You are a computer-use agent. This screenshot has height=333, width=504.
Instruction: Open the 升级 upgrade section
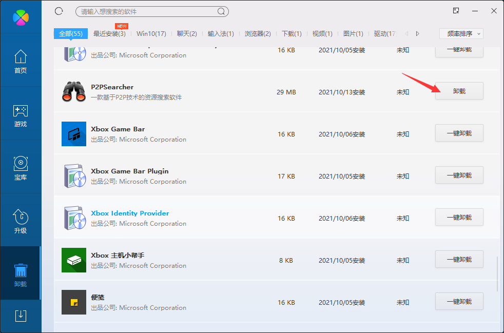(21, 222)
